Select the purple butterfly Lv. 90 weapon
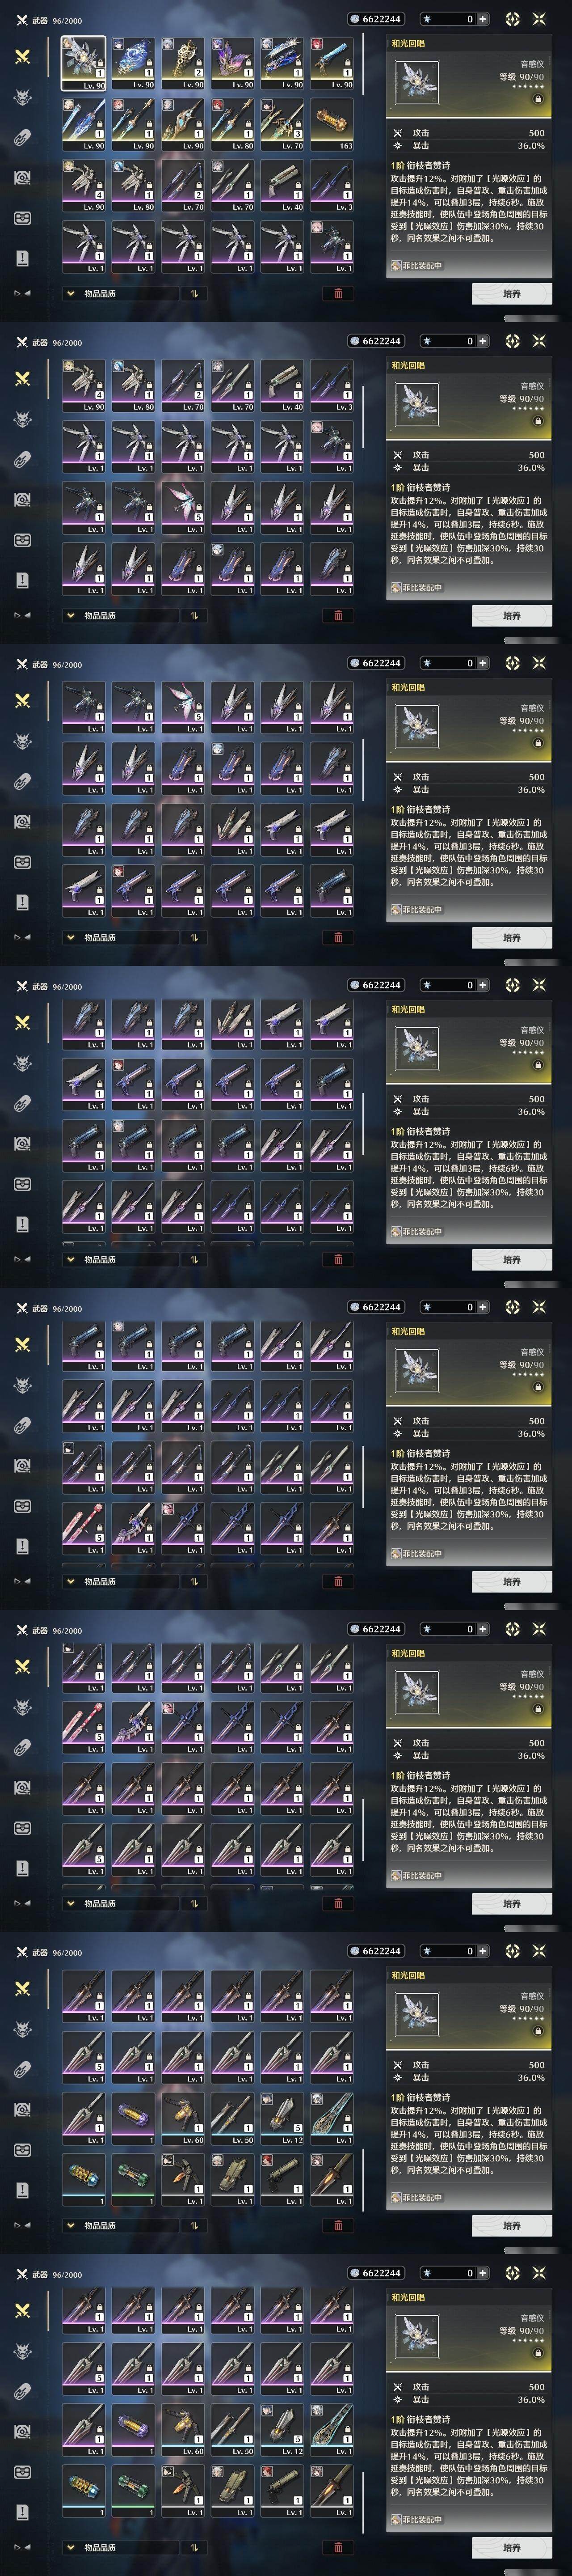This screenshot has width=572, height=2576. click(233, 63)
